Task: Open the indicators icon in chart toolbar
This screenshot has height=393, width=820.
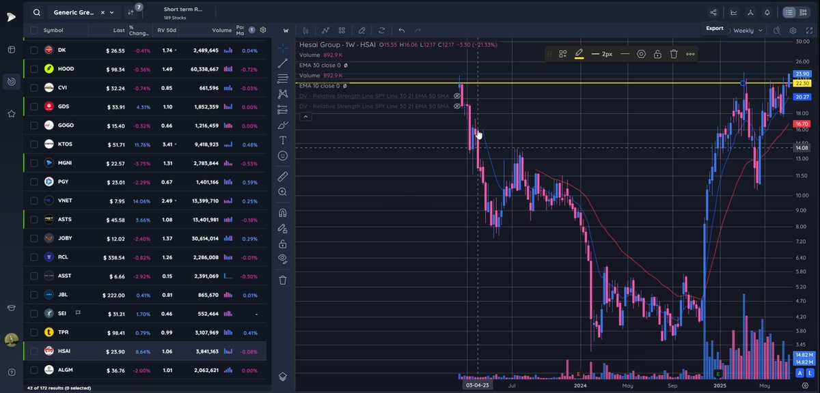Action: [326, 30]
